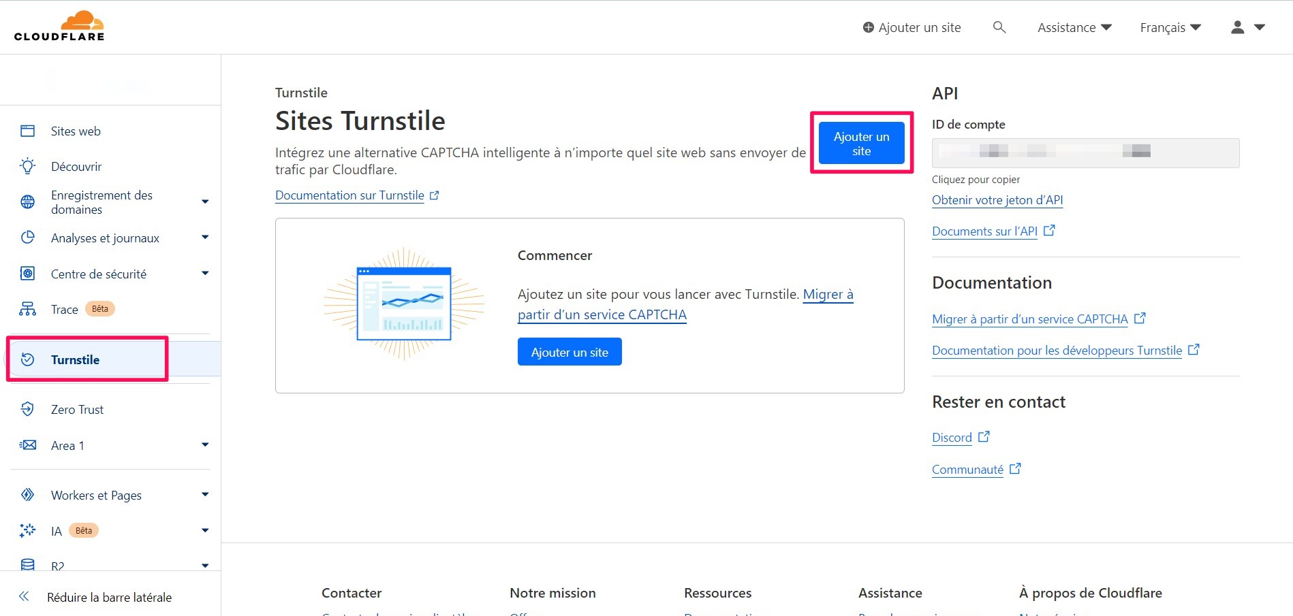Open Trace from the sidebar
The width and height of the screenshot is (1293, 616).
coord(65,310)
